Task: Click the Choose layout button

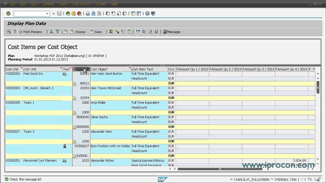Action: coord(78,32)
